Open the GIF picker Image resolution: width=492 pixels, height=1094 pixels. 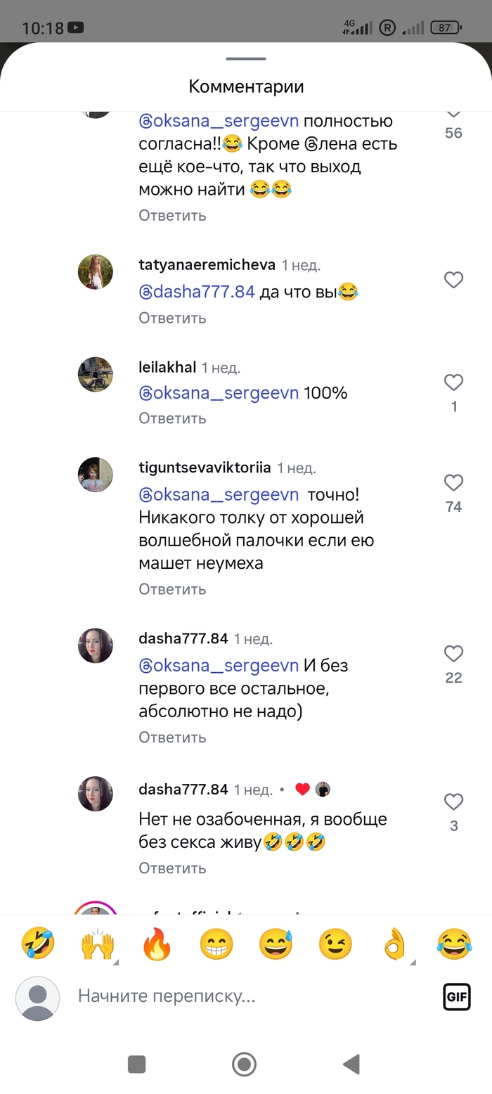point(456,996)
